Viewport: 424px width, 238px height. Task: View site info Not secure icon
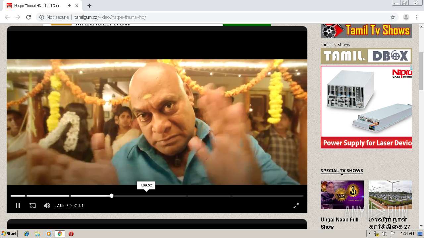pyautogui.click(x=42, y=17)
